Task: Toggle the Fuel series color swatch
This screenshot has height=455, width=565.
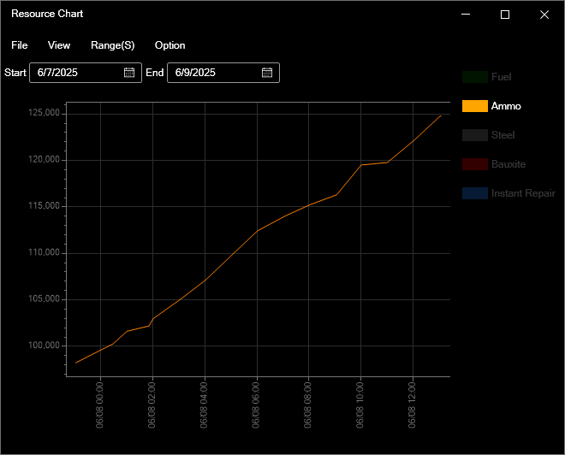Action: pyautogui.click(x=475, y=77)
